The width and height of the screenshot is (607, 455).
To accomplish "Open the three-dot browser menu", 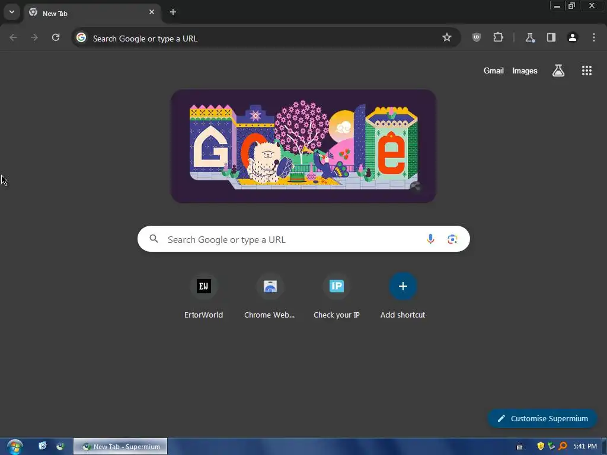I will pyautogui.click(x=594, y=37).
